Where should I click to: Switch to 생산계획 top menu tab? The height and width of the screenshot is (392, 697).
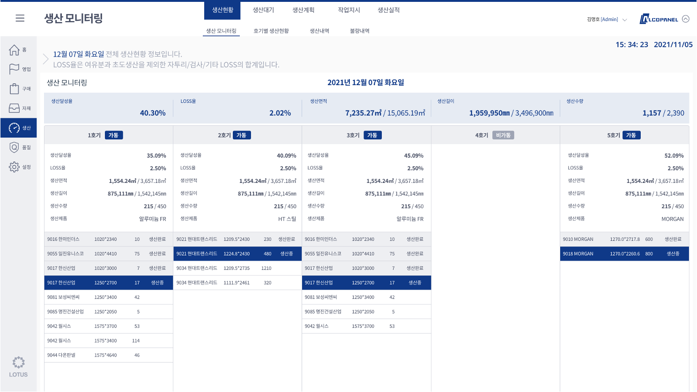(304, 10)
